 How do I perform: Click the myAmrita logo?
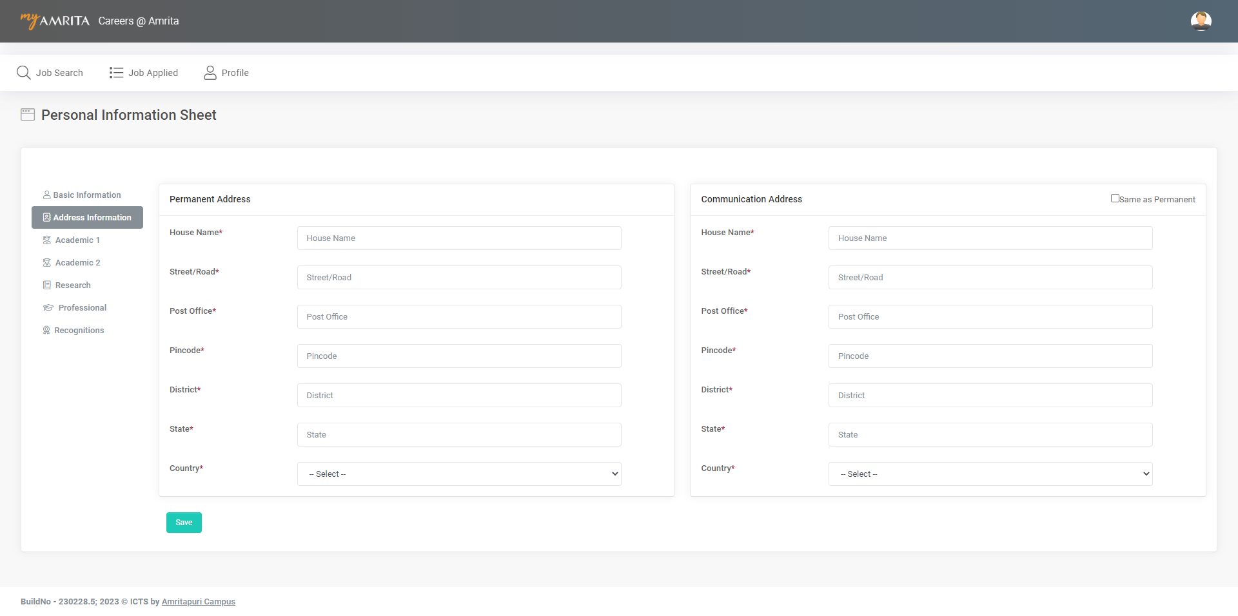point(55,21)
